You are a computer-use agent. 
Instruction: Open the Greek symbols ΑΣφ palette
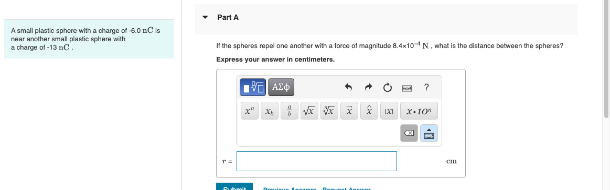coord(281,87)
